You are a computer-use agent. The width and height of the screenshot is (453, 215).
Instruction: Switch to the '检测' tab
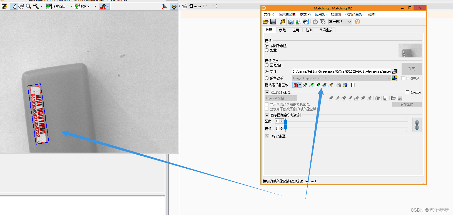[x=309, y=30]
